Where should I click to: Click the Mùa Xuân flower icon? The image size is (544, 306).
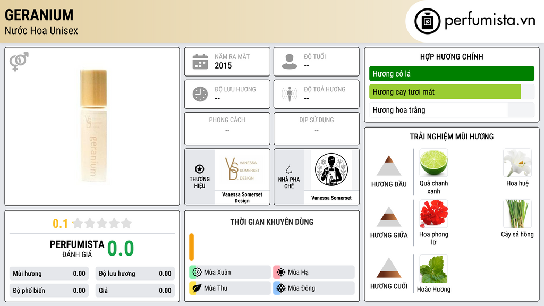pyautogui.click(x=197, y=273)
